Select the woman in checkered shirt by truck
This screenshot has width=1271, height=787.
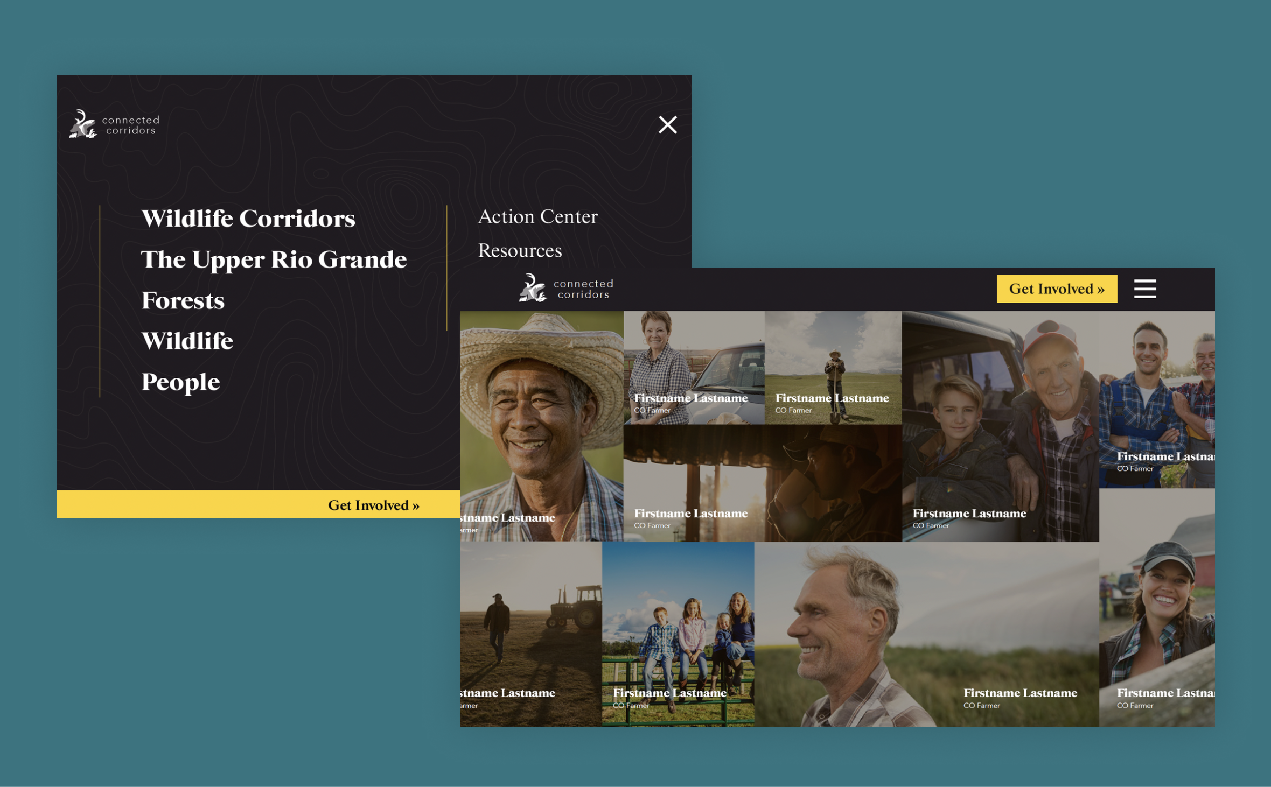(693, 367)
